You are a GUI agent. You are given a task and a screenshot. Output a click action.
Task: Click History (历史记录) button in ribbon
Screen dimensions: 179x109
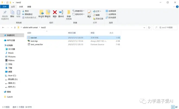(x=99, y=18)
